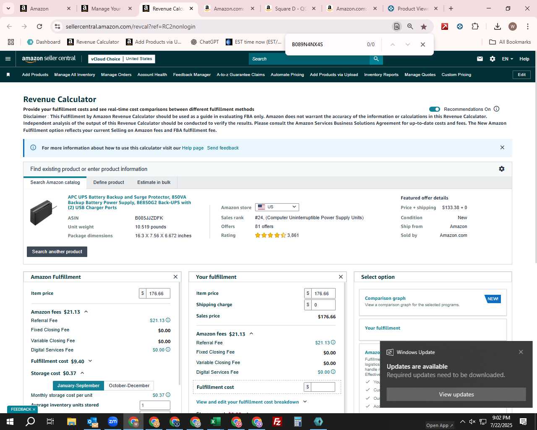Switch to Search Amazon catalog tab
This screenshot has width=537, height=430.
click(x=55, y=182)
